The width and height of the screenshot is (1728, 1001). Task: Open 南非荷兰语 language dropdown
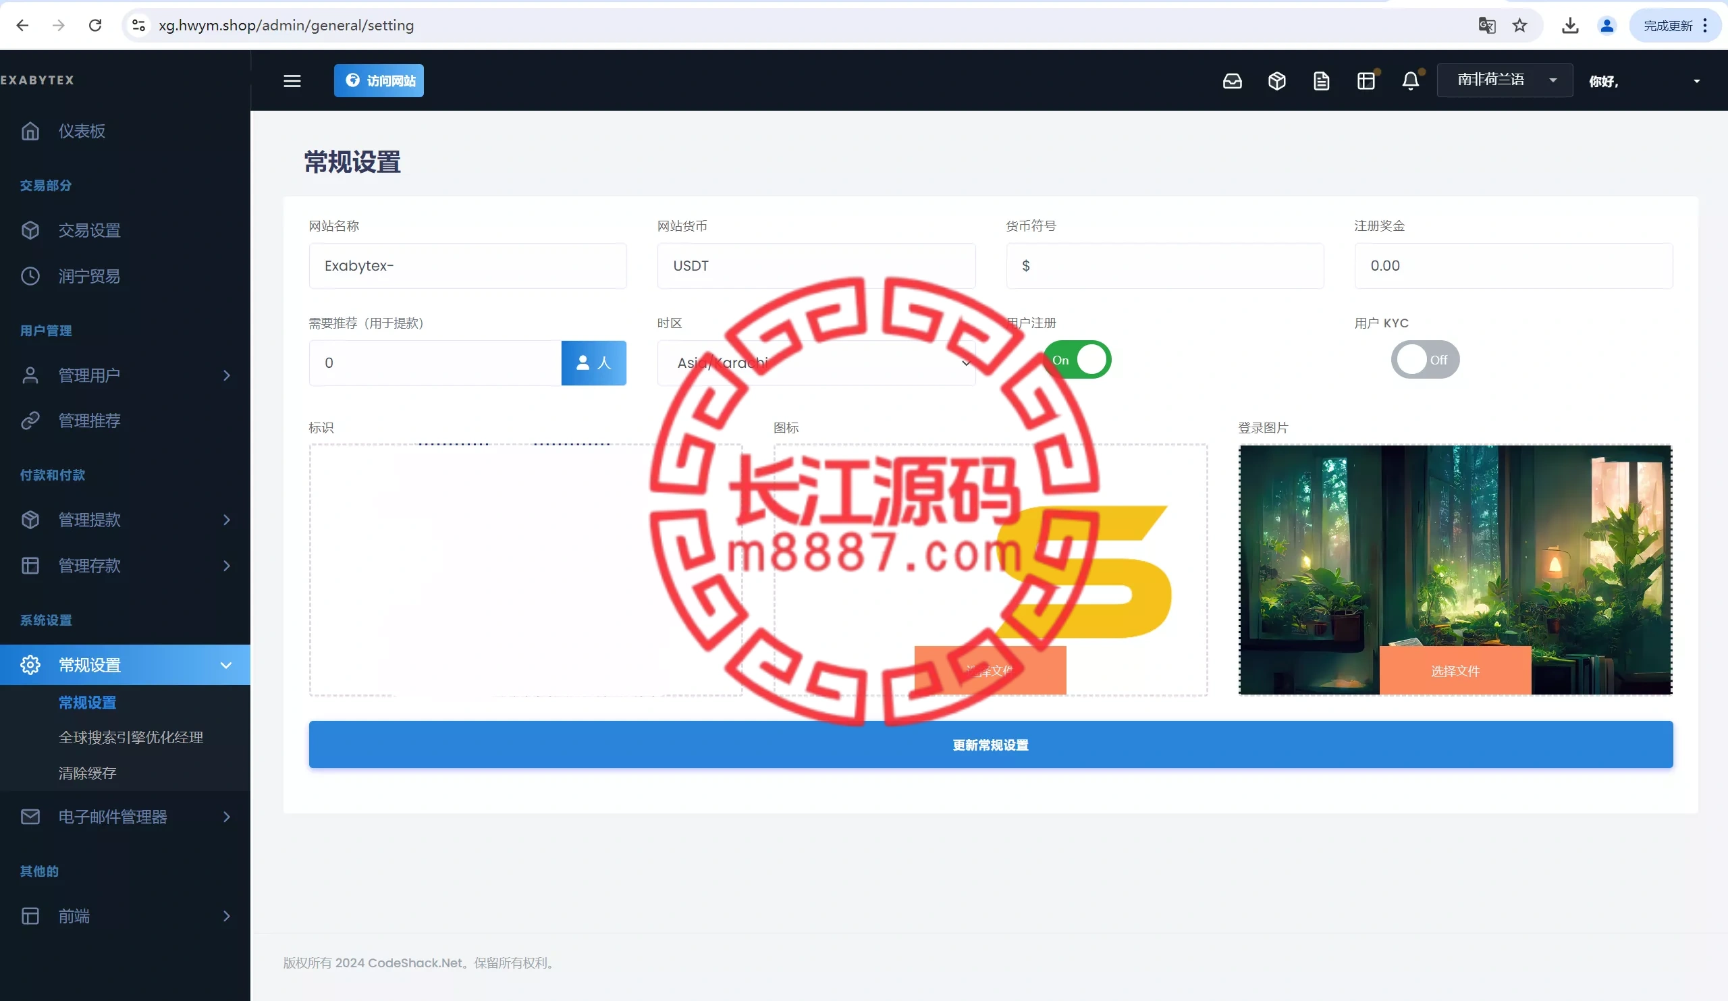1505,80
